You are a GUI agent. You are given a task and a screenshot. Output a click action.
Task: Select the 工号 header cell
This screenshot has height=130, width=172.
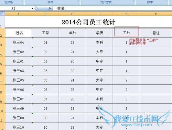click(x=45, y=33)
